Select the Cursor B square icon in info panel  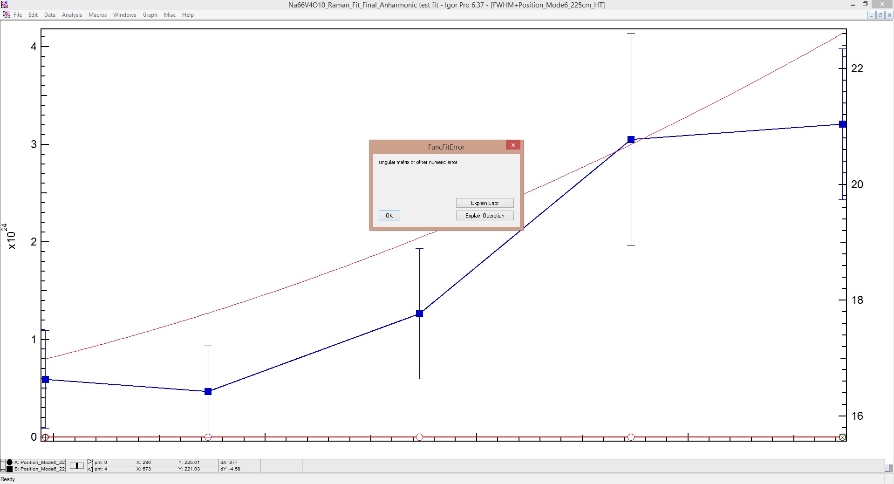click(x=9, y=469)
